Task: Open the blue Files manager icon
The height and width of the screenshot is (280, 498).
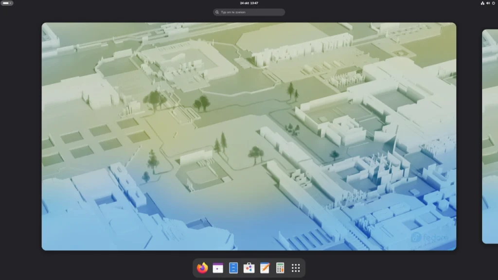Action: point(233,268)
